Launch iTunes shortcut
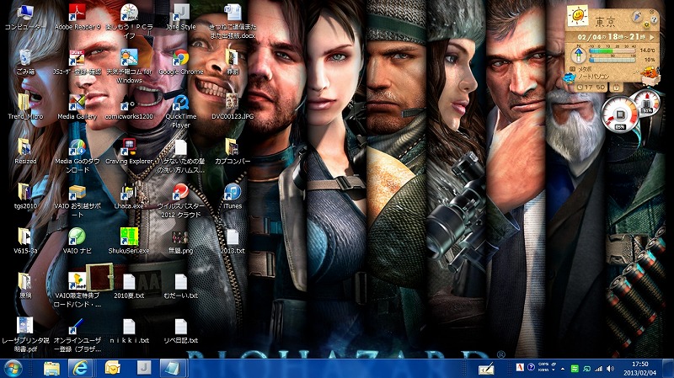674x378 pixels. (x=233, y=196)
